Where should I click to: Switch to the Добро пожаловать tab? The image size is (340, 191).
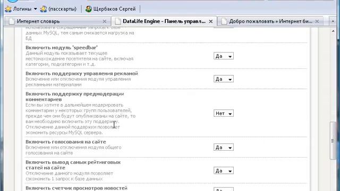pos(270,21)
